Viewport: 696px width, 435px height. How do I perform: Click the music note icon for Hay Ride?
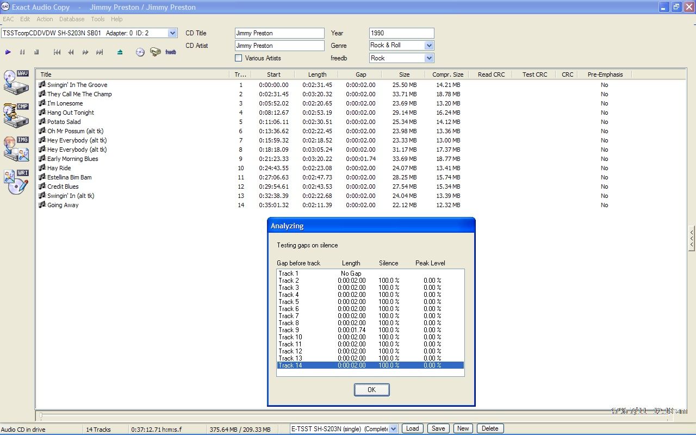[x=42, y=168]
